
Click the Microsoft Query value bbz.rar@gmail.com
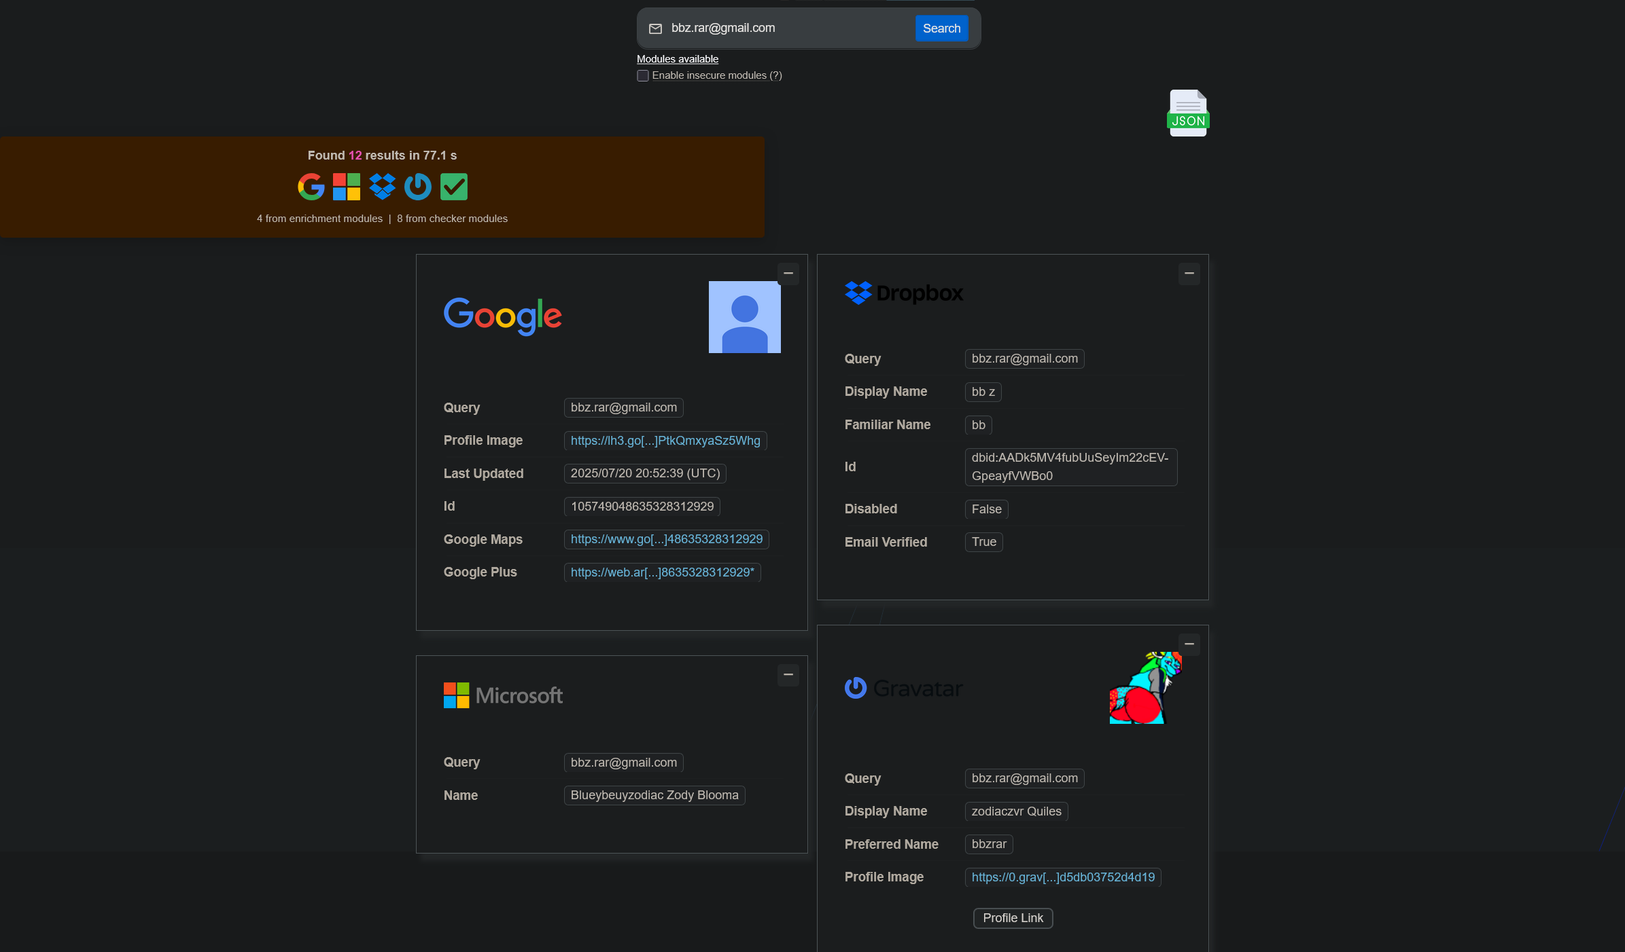pyautogui.click(x=624, y=763)
